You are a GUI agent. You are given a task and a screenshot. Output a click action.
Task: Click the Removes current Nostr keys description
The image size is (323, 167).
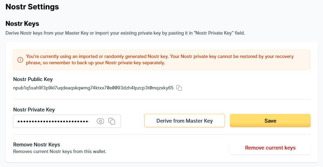pyautogui.click(x=60, y=152)
